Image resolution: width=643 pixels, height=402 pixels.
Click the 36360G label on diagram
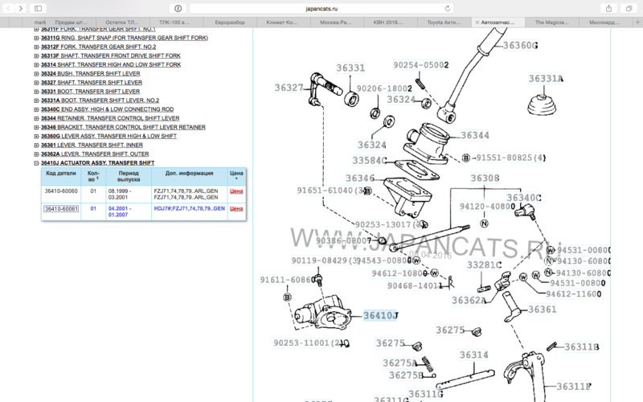click(x=520, y=46)
